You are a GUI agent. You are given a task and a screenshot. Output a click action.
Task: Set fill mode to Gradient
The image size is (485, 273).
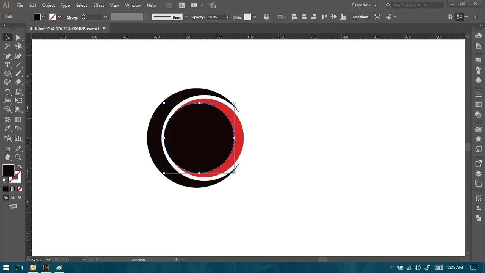(13, 189)
